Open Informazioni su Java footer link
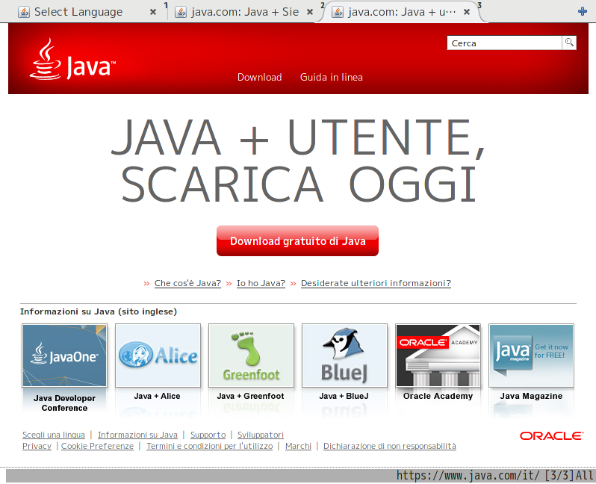This screenshot has height=484, width=596. pyautogui.click(x=137, y=435)
